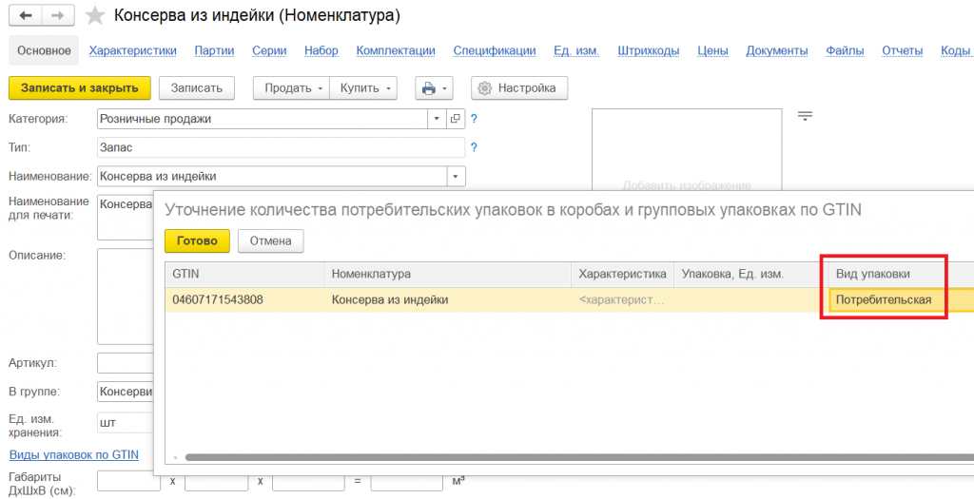Click the Номенклатура column header
974x499 pixels.
447,275
